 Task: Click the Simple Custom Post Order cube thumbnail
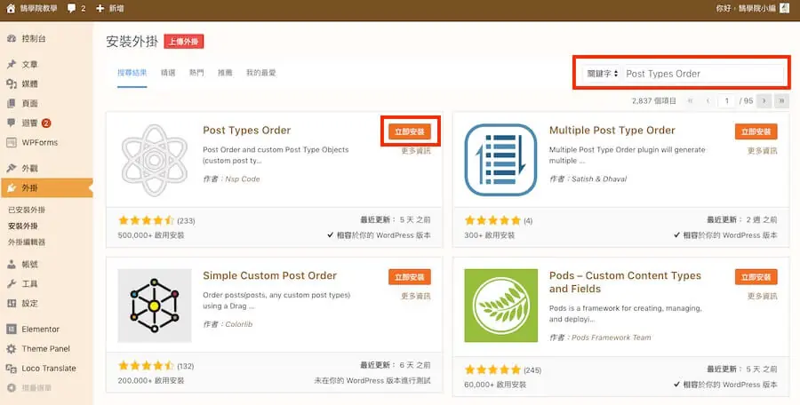[155, 306]
